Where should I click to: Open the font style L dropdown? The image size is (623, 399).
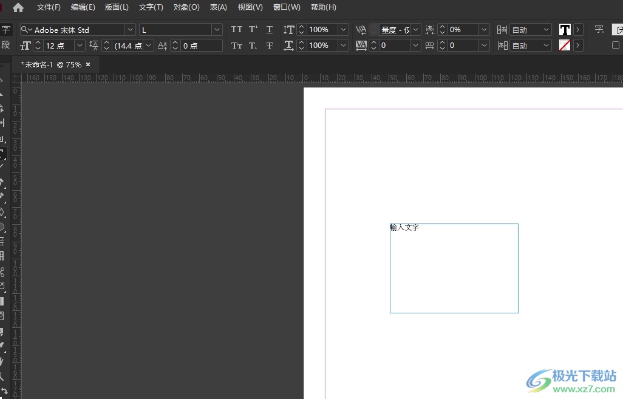(217, 30)
